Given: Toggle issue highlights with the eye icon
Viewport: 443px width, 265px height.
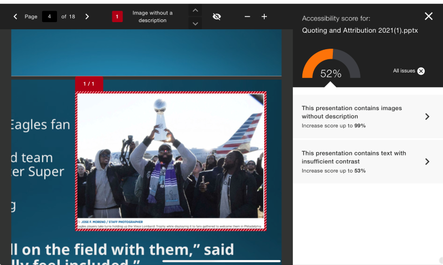Looking at the screenshot, I should coord(217,17).
